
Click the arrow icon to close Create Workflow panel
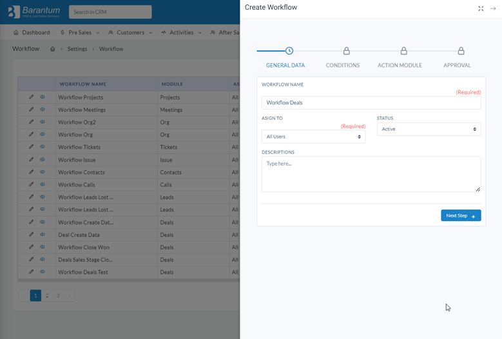[x=493, y=8]
